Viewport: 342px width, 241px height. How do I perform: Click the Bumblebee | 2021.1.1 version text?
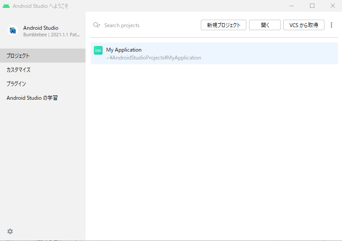click(x=51, y=35)
